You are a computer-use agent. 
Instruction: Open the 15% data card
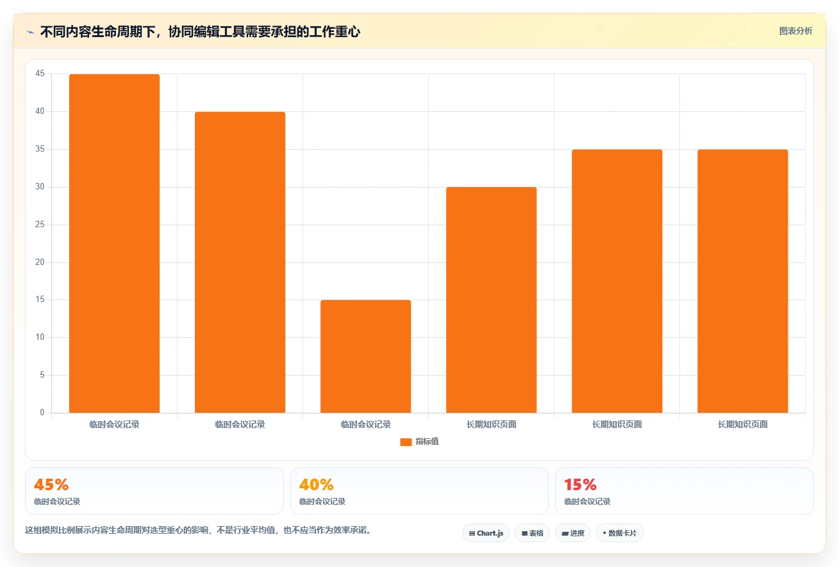pyautogui.click(x=685, y=491)
